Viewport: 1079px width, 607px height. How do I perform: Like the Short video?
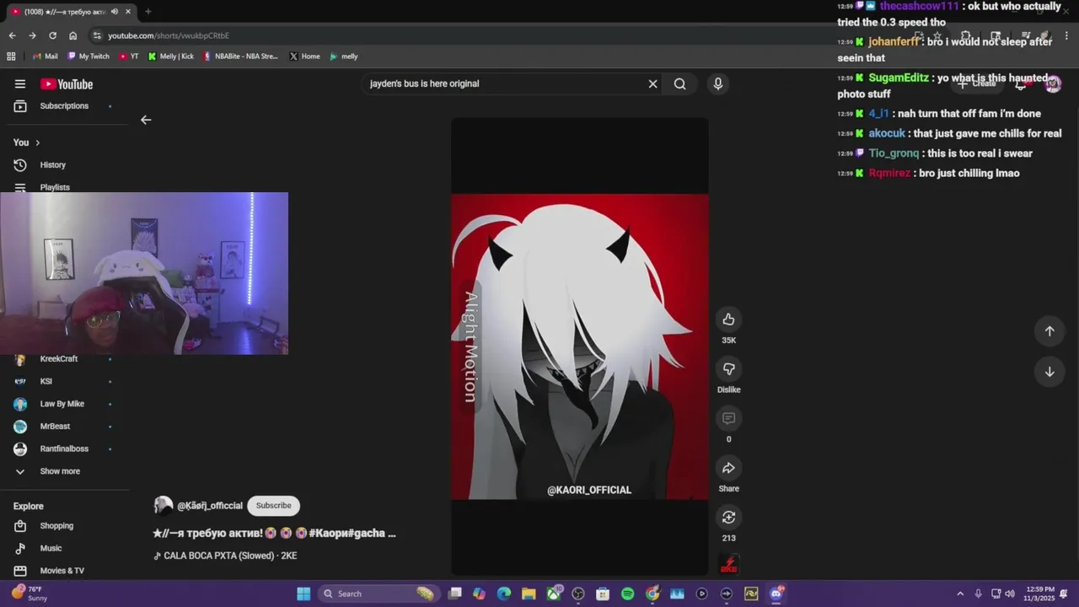pos(729,319)
